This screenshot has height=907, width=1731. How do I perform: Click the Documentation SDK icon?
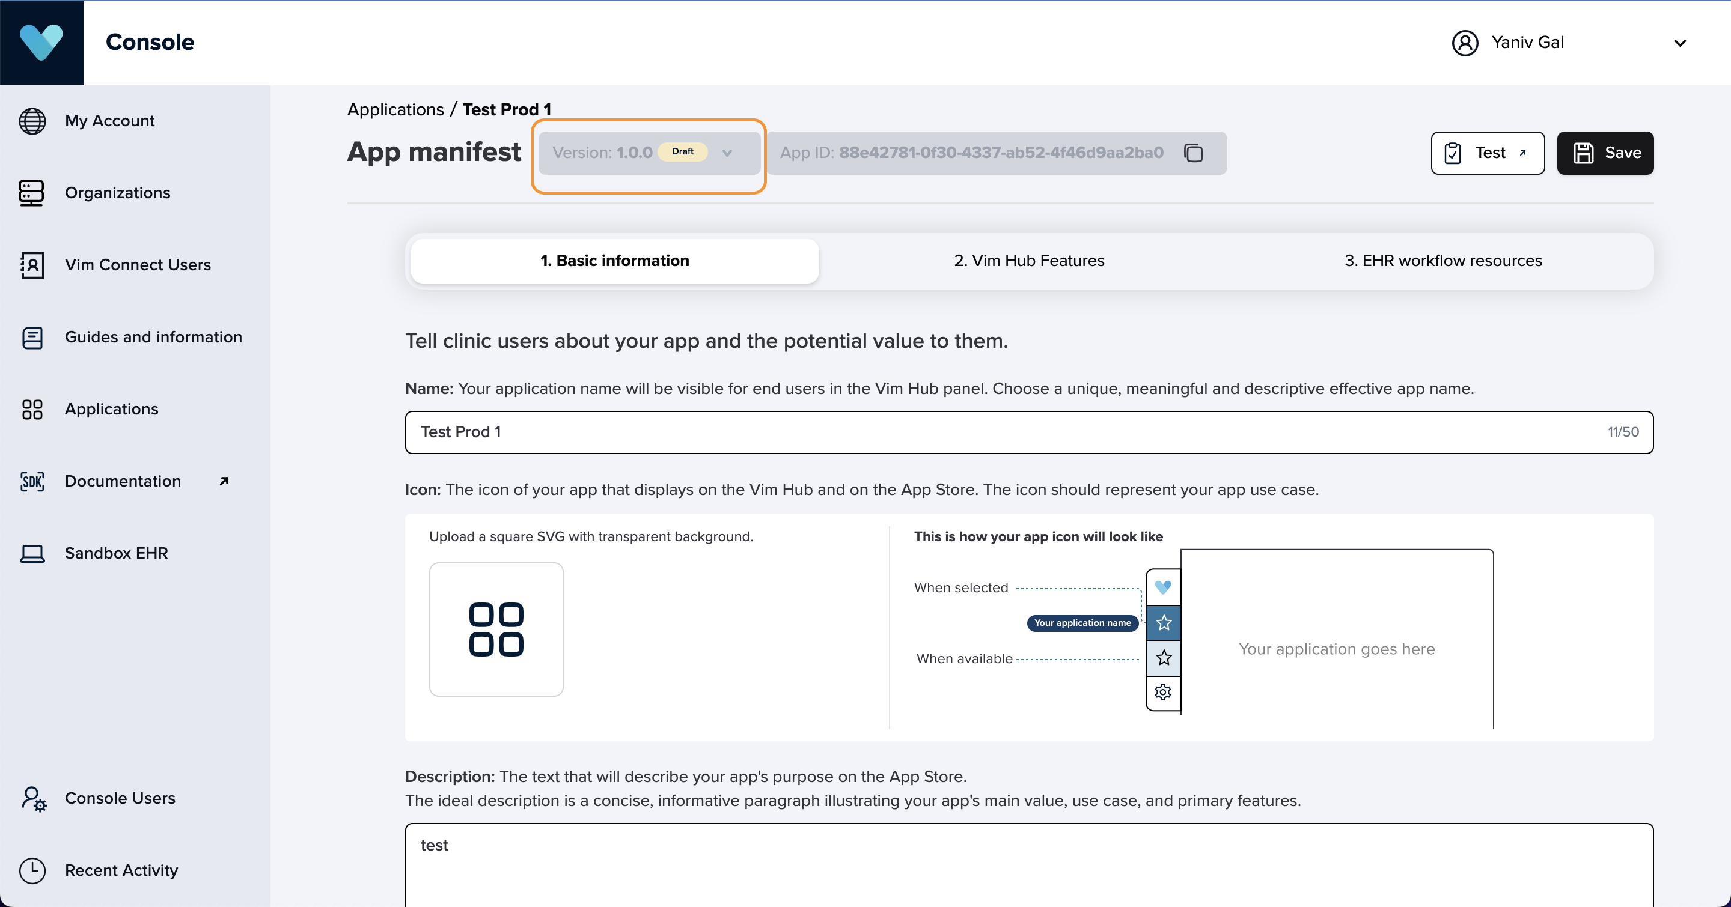(x=32, y=481)
